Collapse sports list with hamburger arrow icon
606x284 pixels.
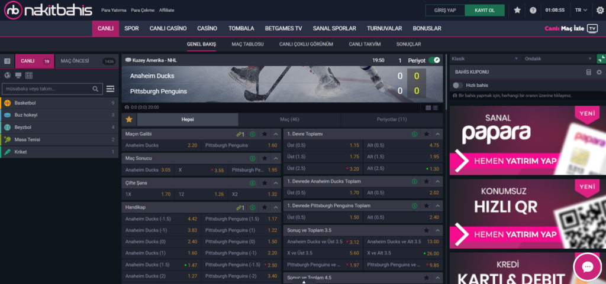tap(110, 89)
